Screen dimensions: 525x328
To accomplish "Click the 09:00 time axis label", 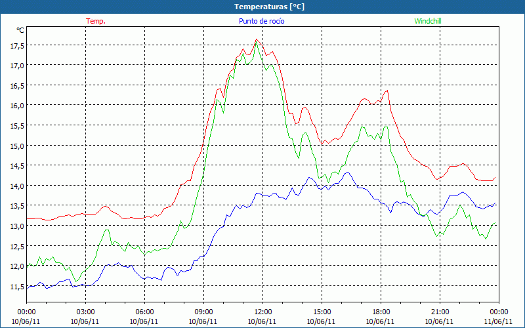I will 203,312.
